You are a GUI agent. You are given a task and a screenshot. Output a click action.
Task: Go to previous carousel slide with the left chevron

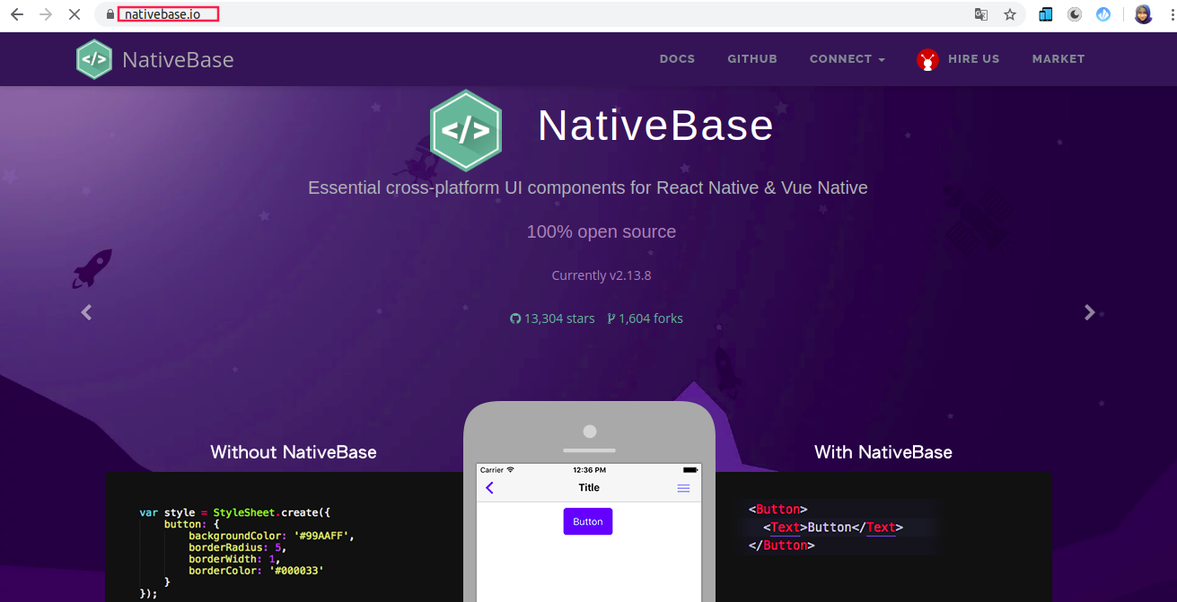86,312
